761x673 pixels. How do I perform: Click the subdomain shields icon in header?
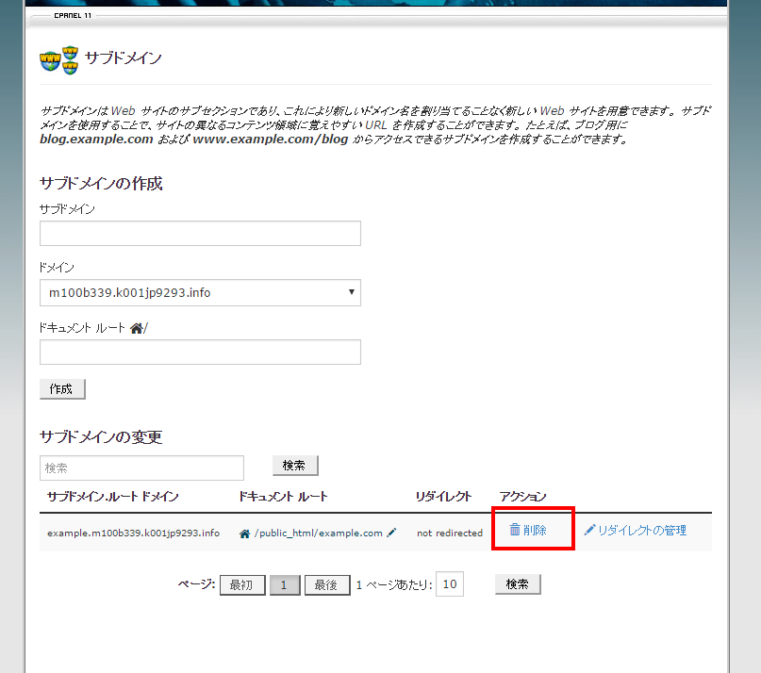(x=58, y=58)
